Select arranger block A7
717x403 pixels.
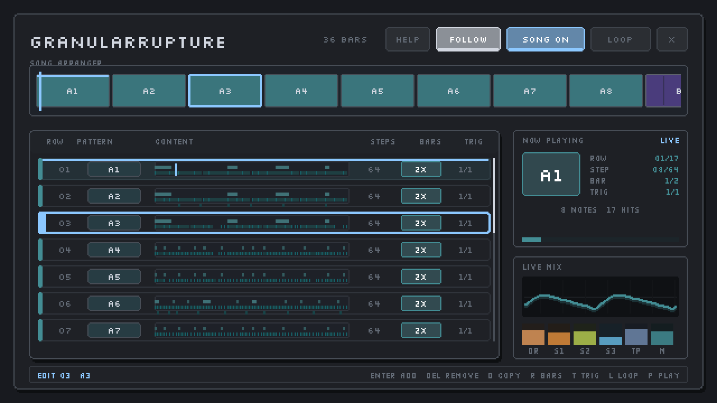click(530, 91)
